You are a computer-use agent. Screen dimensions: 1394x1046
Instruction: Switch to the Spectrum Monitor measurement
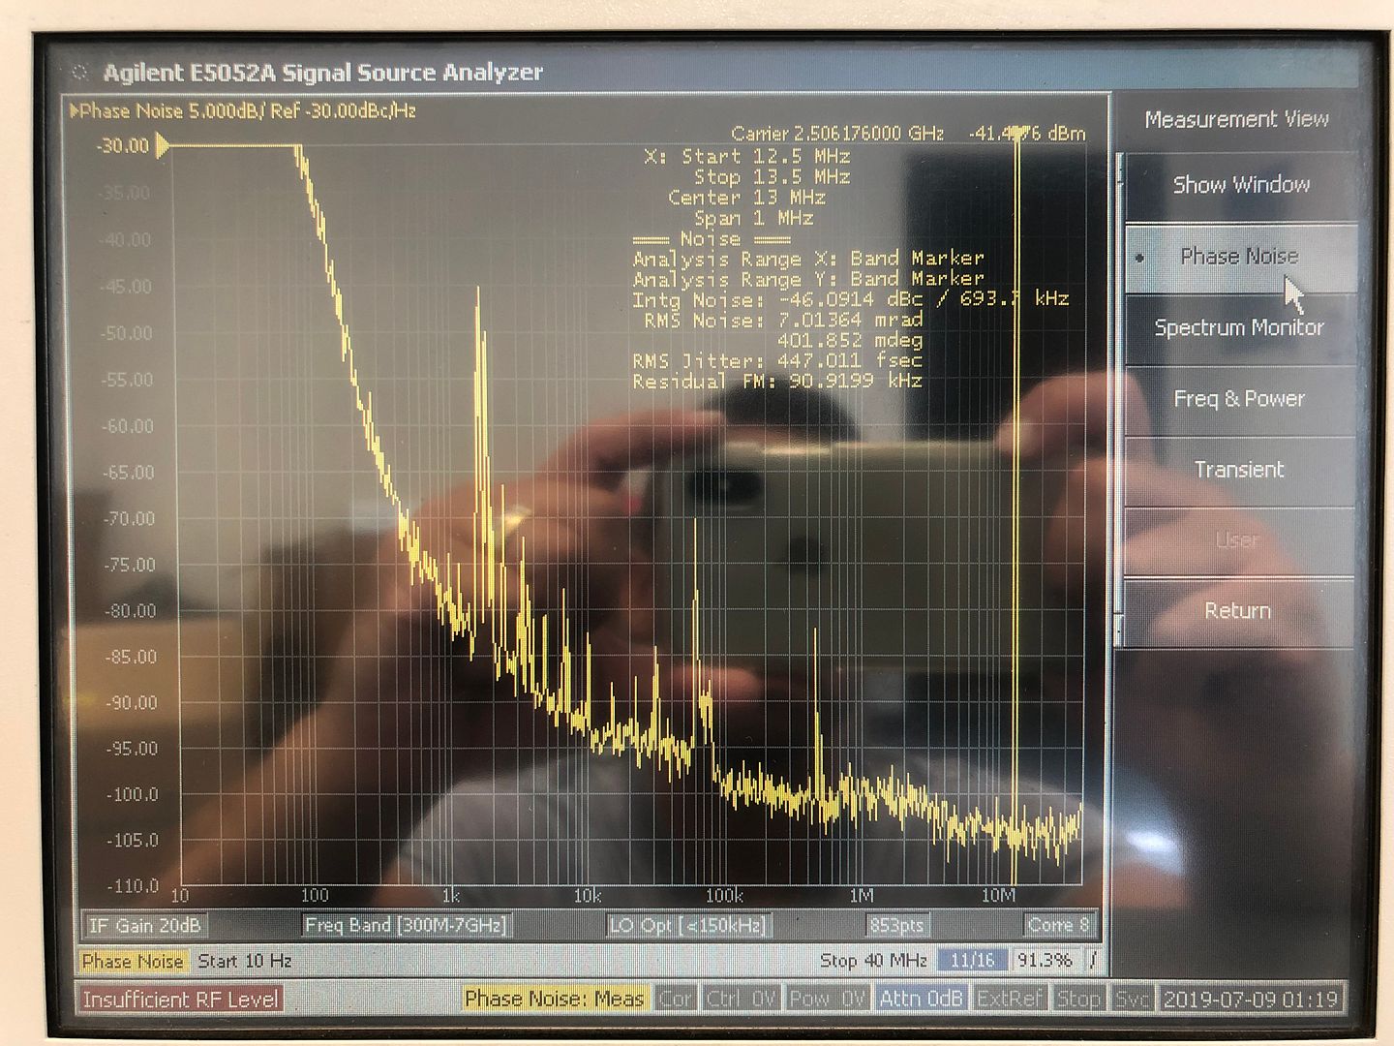[1240, 327]
